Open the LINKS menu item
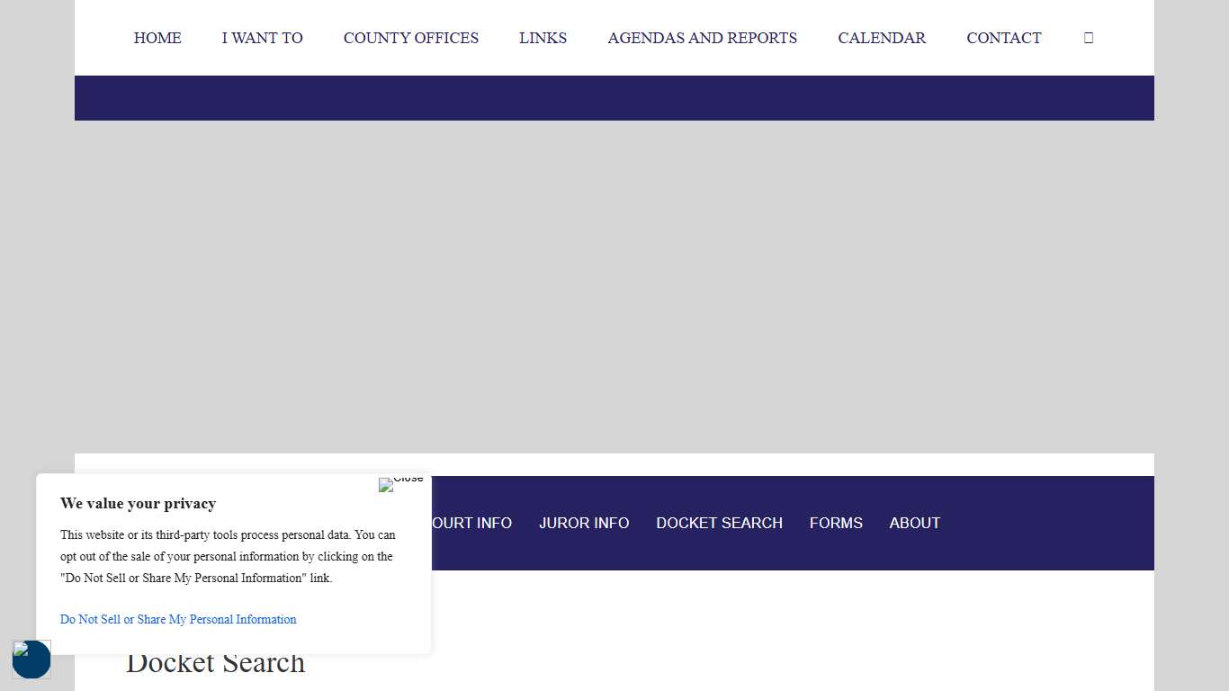1229x691 pixels. 543,38
